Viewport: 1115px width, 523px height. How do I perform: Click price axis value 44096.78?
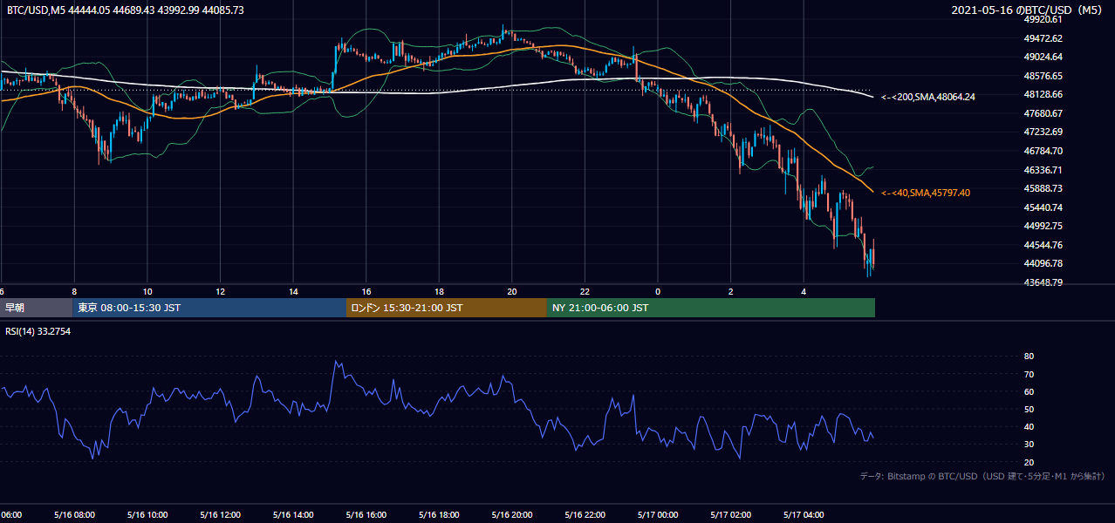(x=1043, y=263)
